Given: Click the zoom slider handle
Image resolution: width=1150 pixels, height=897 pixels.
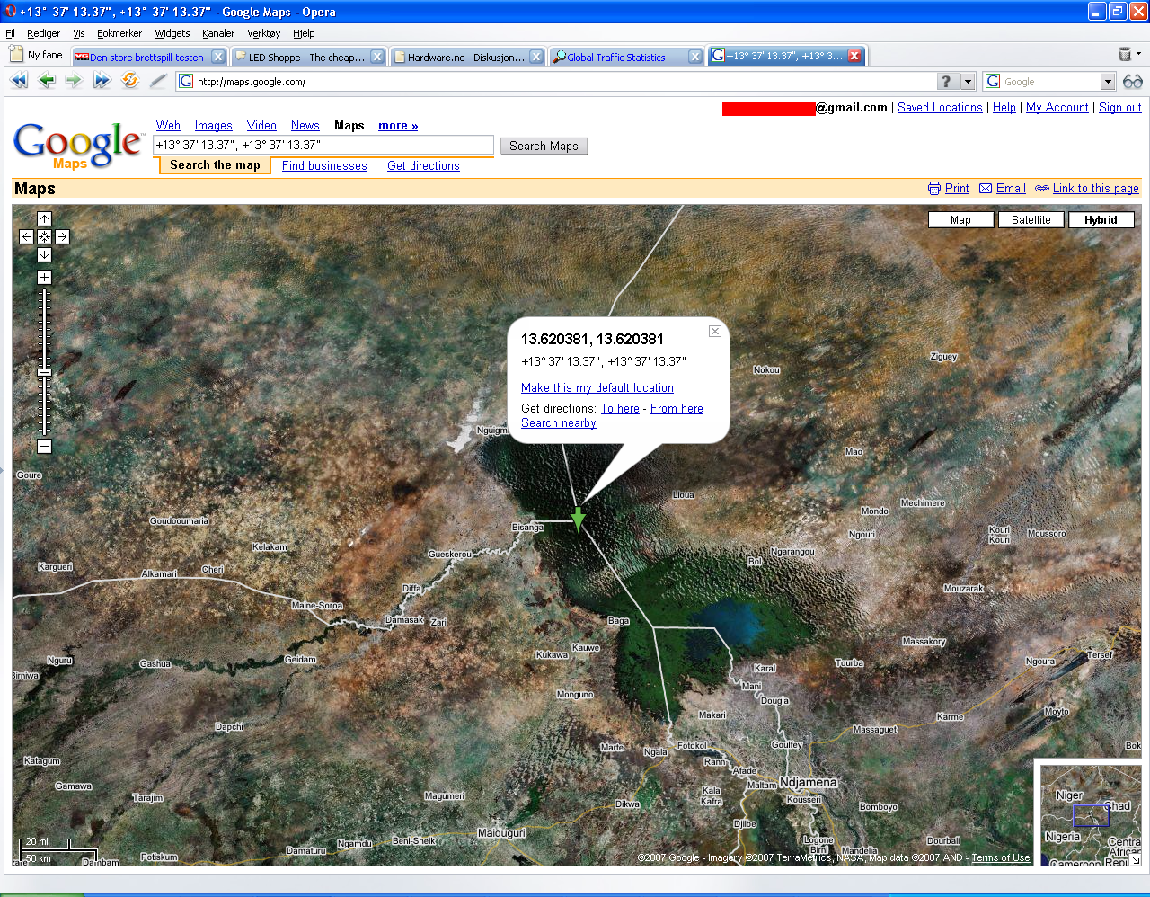Looking at the screenshot, I should click(x=44, y=372).
